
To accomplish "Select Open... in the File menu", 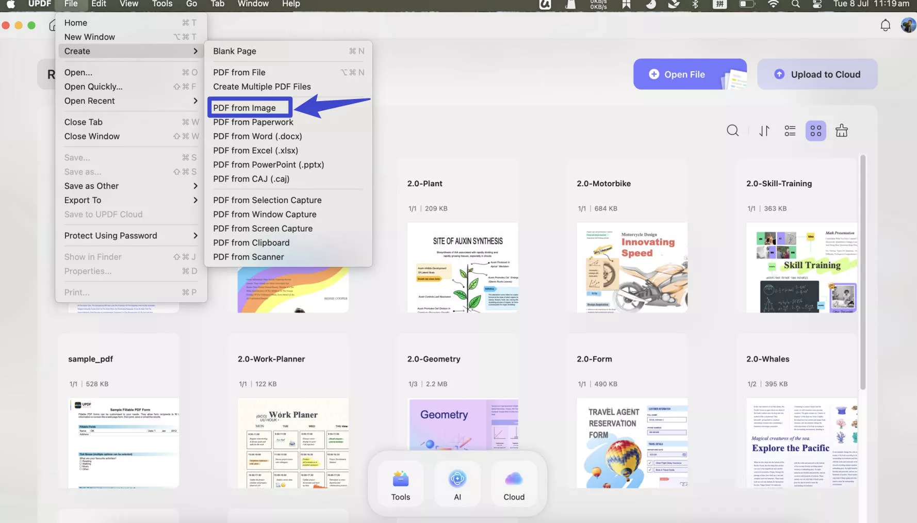I will tap(130, 72).
